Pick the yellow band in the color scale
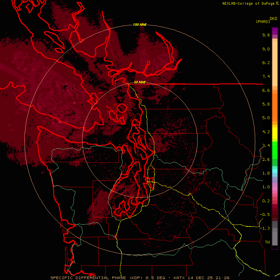The width and height of the screenshot is (280, 280). click(x=275, y=133)
